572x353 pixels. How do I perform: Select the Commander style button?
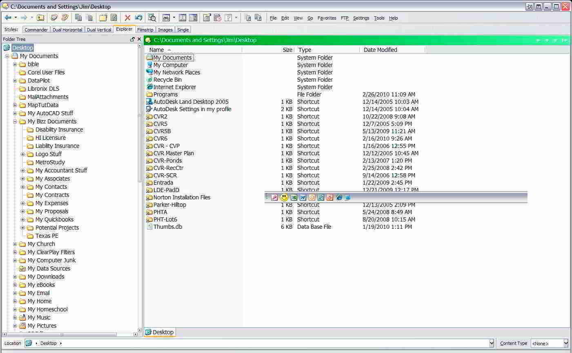pos(36,30)
